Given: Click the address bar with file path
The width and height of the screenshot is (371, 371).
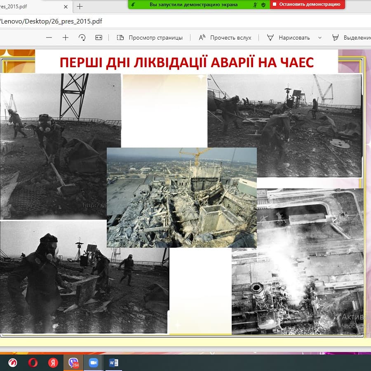Looking at the screenshot, I should [x=165, y=21].
